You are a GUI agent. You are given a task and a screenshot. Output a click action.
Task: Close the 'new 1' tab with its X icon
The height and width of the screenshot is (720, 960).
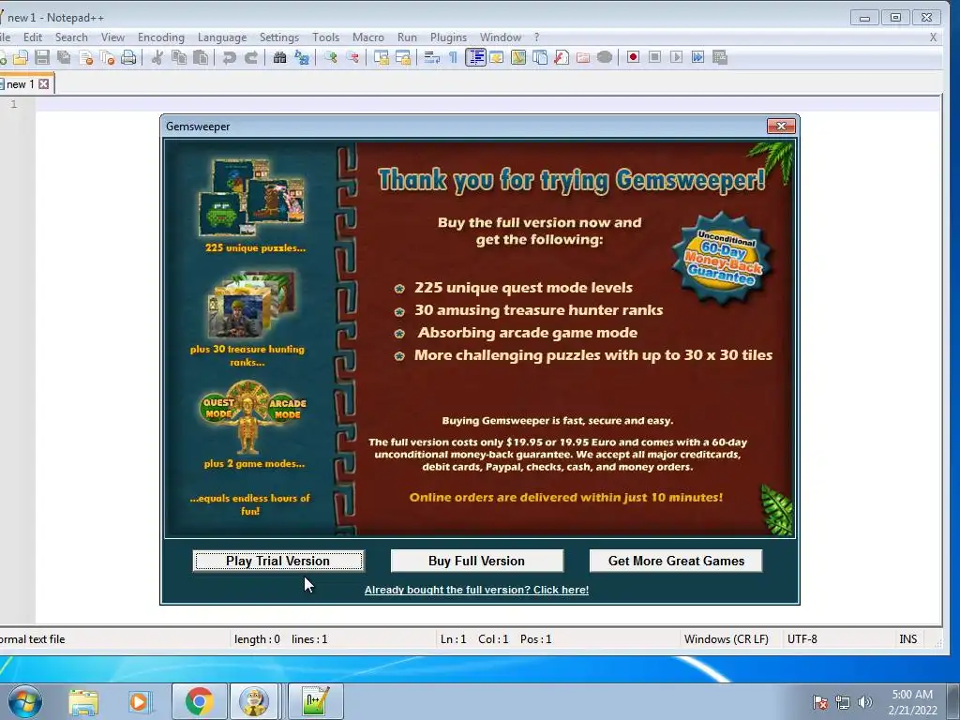43,83
